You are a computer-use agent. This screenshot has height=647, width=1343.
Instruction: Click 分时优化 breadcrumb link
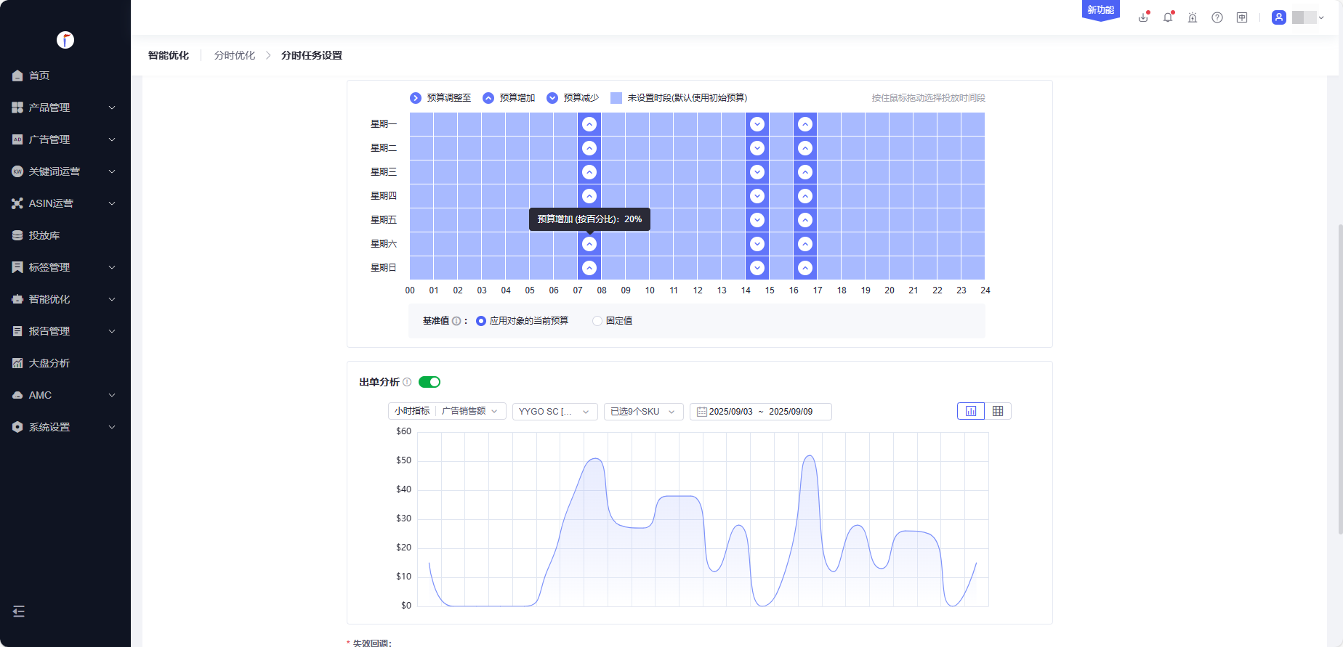235,55
